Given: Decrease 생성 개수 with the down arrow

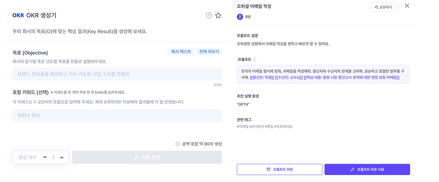Looking at the screenshot, I should click(45, 157).
